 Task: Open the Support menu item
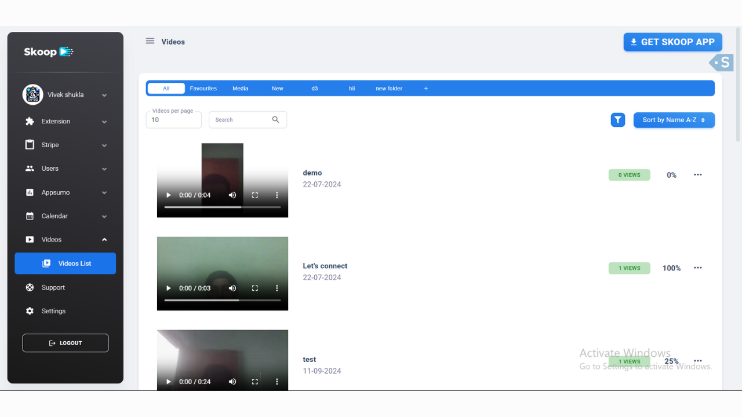click(66, 287)
